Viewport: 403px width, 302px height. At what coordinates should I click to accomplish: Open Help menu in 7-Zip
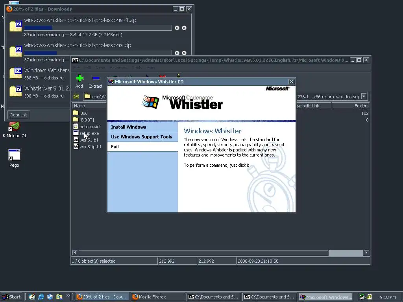click(x=151, y=68)
